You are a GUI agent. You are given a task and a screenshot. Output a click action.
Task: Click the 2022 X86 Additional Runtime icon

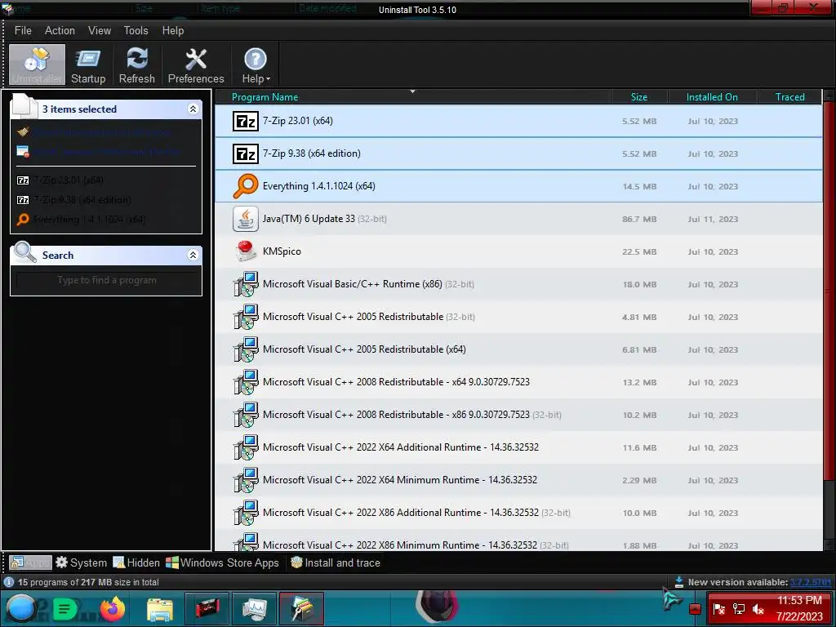(246, 513)
